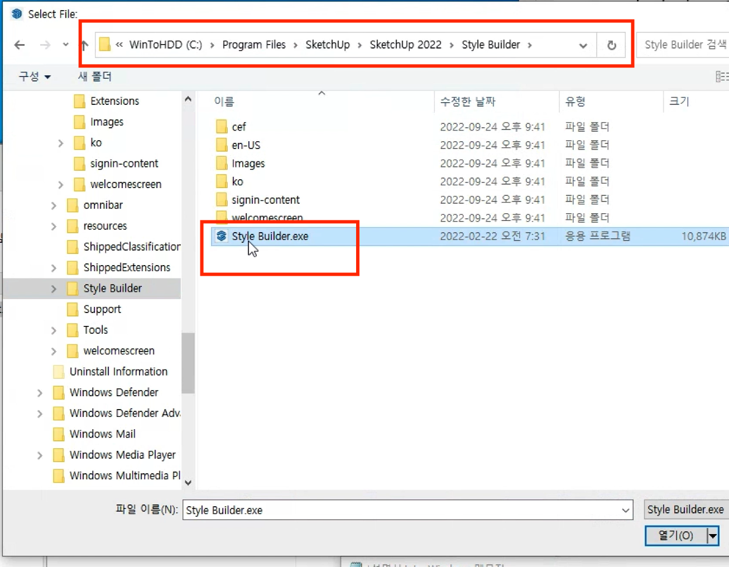Image resolution: width=729 pixels, height=567 pixels.
Task: Select welcomescreen folder in the file list
Action: click(x=267, y=218)
